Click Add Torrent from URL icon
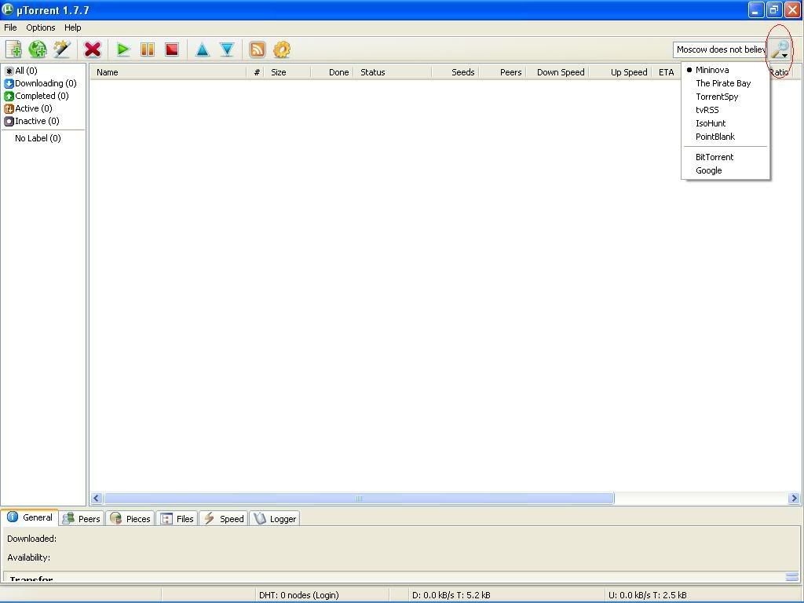Image resolution: width=804 pixels, height=603 pixels. [x=38, y=49]
